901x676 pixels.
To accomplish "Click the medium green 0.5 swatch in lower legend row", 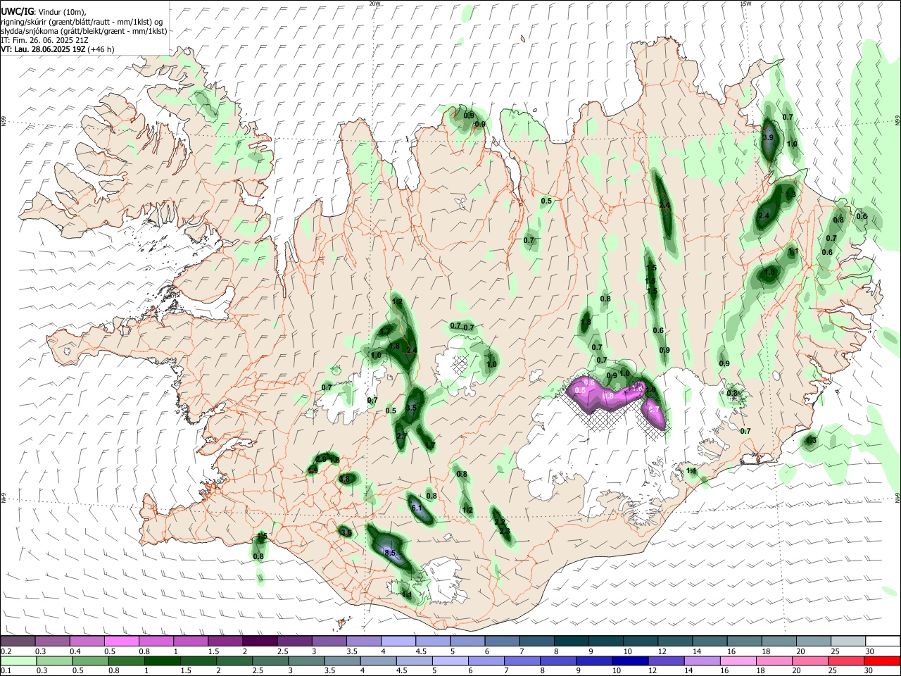I will coord(90,661).
